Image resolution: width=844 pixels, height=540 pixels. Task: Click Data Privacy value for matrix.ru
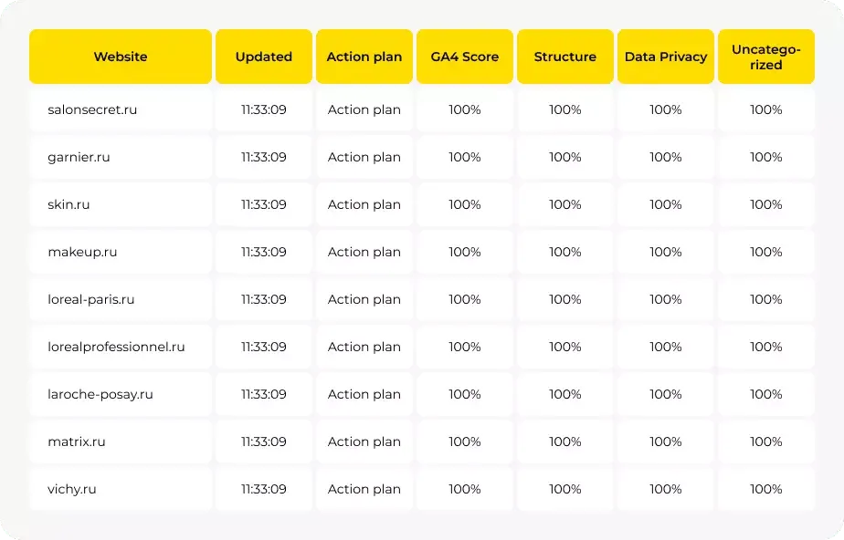coord(666,441)
